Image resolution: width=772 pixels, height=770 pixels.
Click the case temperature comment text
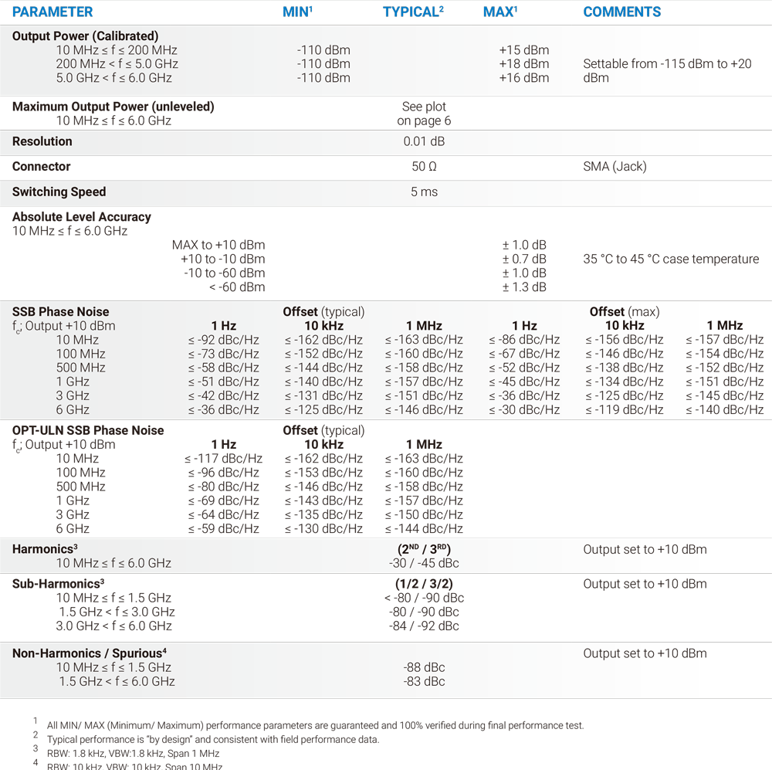click(x=670, y=259)
